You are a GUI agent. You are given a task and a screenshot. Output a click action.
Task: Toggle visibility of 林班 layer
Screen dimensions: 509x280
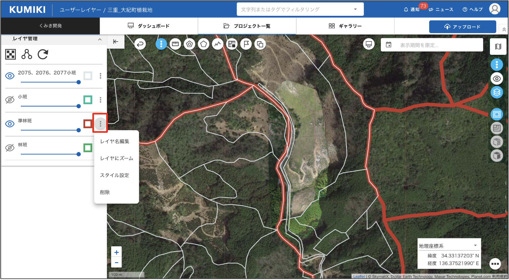[10, 148]
